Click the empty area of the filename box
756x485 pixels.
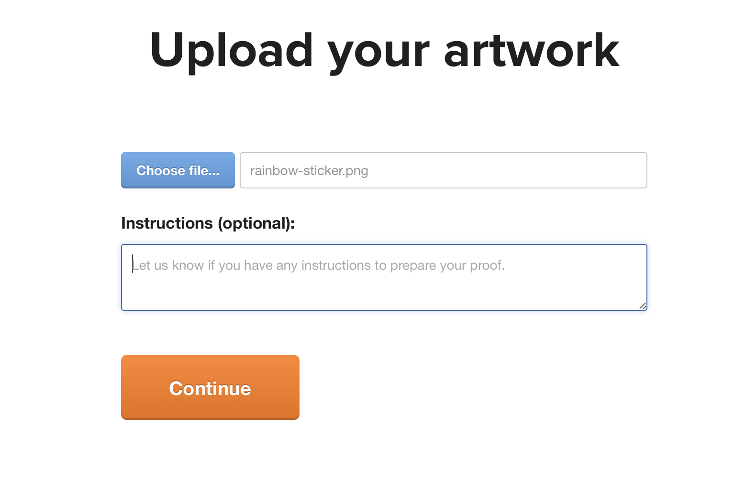point(526,170)
